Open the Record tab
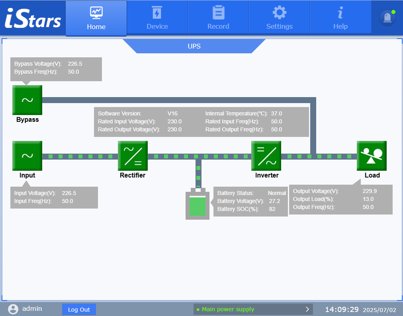The image size is (403, 316). [x=218, y=18]
